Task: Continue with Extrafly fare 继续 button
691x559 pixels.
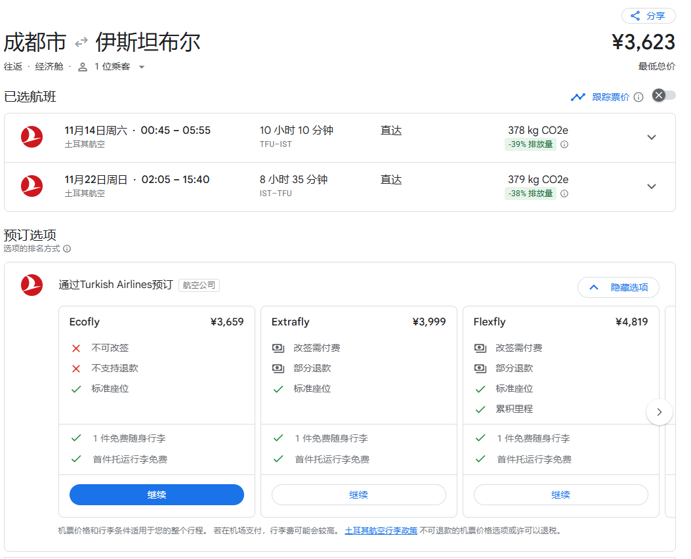Action: (359, 495)
